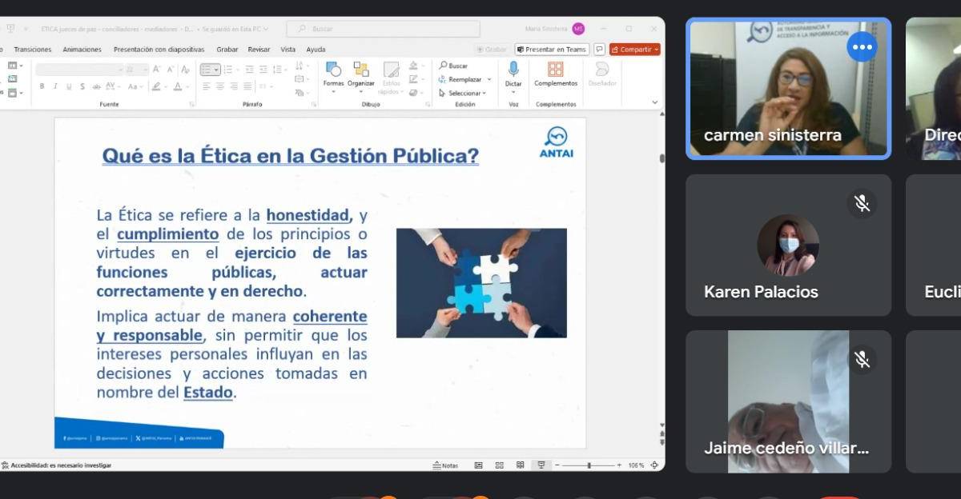961x499 pixels.
Task: Start Dictar voice dictation
Action: pyautogui.click(x=513, y=73)
